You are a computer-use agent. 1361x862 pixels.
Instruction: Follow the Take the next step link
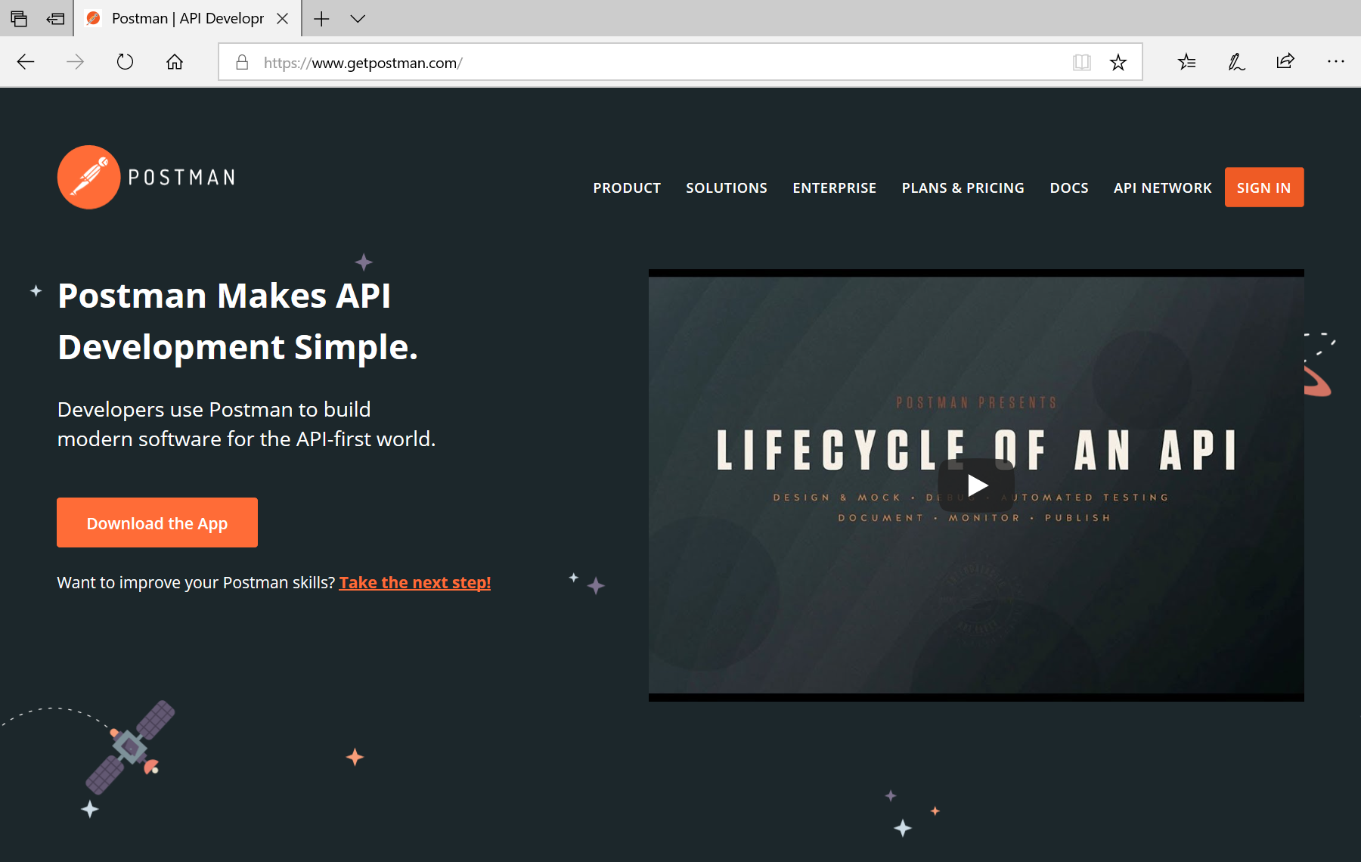pyautogui.click(x=415, y=582)
